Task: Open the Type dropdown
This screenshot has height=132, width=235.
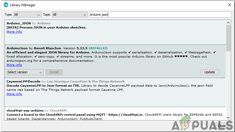Action: pos(27,15)
